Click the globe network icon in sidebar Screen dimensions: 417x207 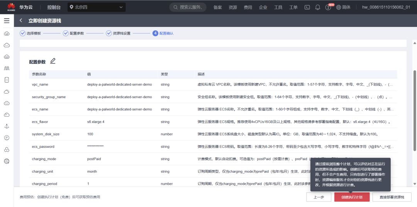(x=7, y=161)
